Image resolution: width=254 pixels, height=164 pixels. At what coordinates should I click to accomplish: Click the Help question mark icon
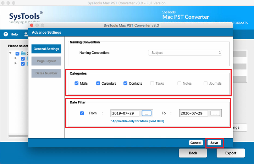[6, 34]
